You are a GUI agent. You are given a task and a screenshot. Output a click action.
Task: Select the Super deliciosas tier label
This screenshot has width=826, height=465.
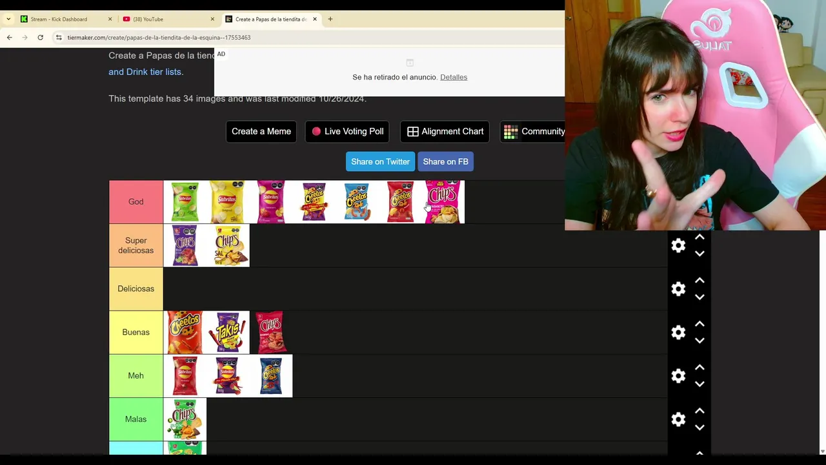pyautogui.click(x=136, y=245)
